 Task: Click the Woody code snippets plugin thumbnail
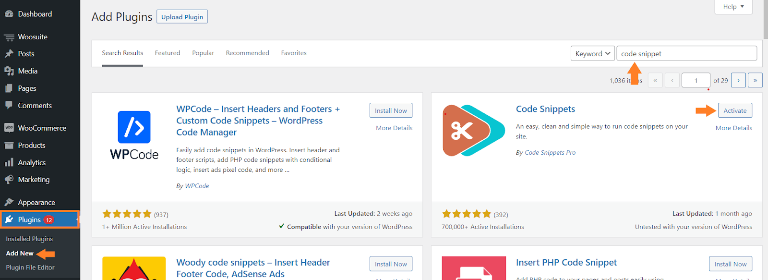pos(134,268)
